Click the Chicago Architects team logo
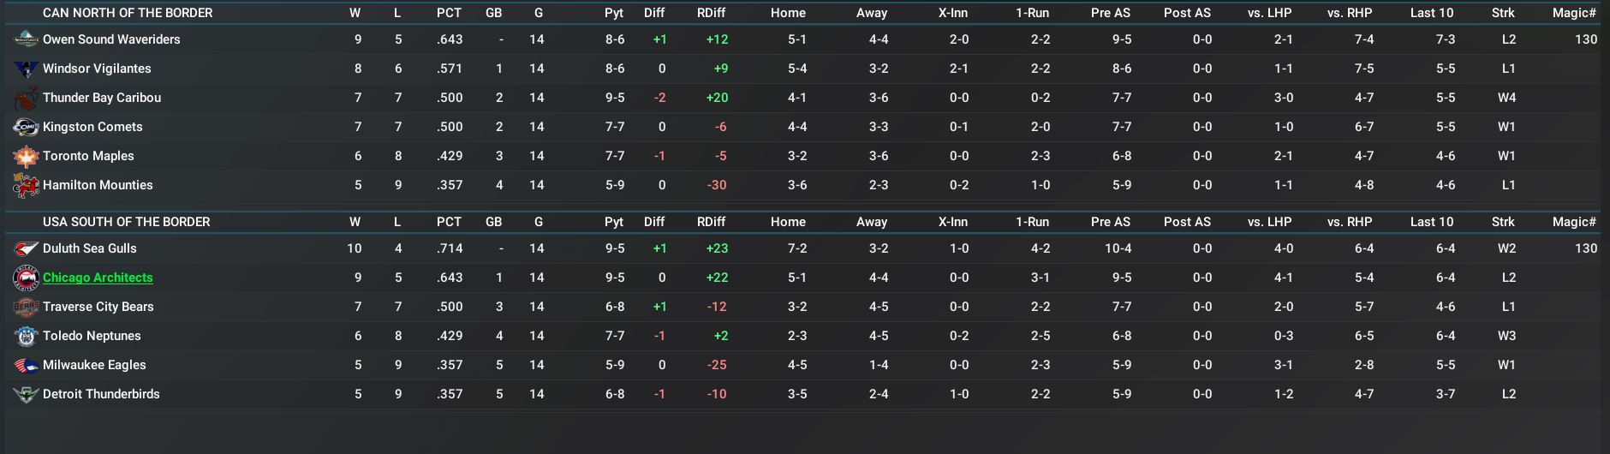The width and height of the screenshot is (1610, 454). click(x=26, y=278)
